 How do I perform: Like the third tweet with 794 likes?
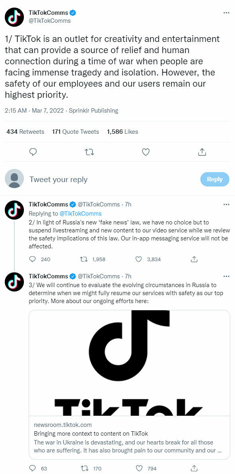coord(139,468)
